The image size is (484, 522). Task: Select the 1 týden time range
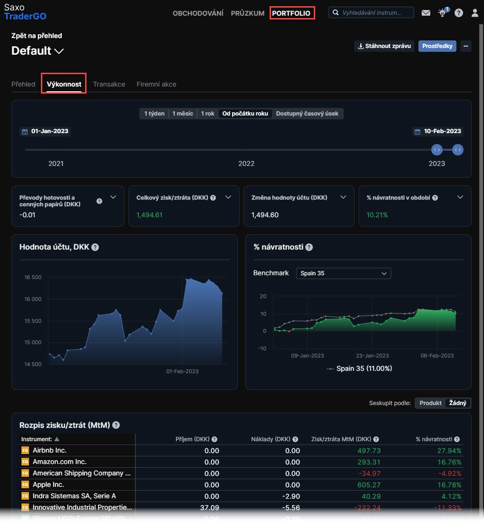pyautogui.click(x=154, y=114)
